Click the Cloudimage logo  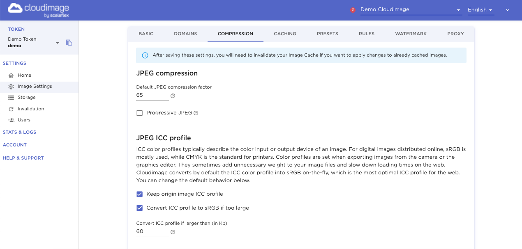click(x=38, y=10)
